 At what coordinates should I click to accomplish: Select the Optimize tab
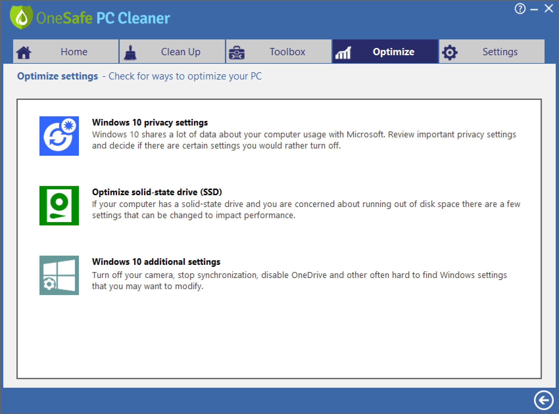385,51
